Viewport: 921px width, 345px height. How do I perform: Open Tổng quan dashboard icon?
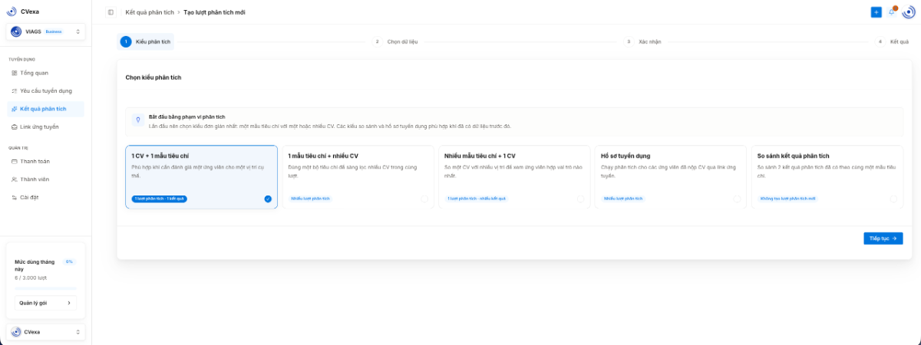pos(14,73)
